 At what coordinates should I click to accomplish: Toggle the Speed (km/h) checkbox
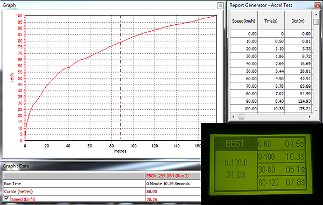coord(6,199)
